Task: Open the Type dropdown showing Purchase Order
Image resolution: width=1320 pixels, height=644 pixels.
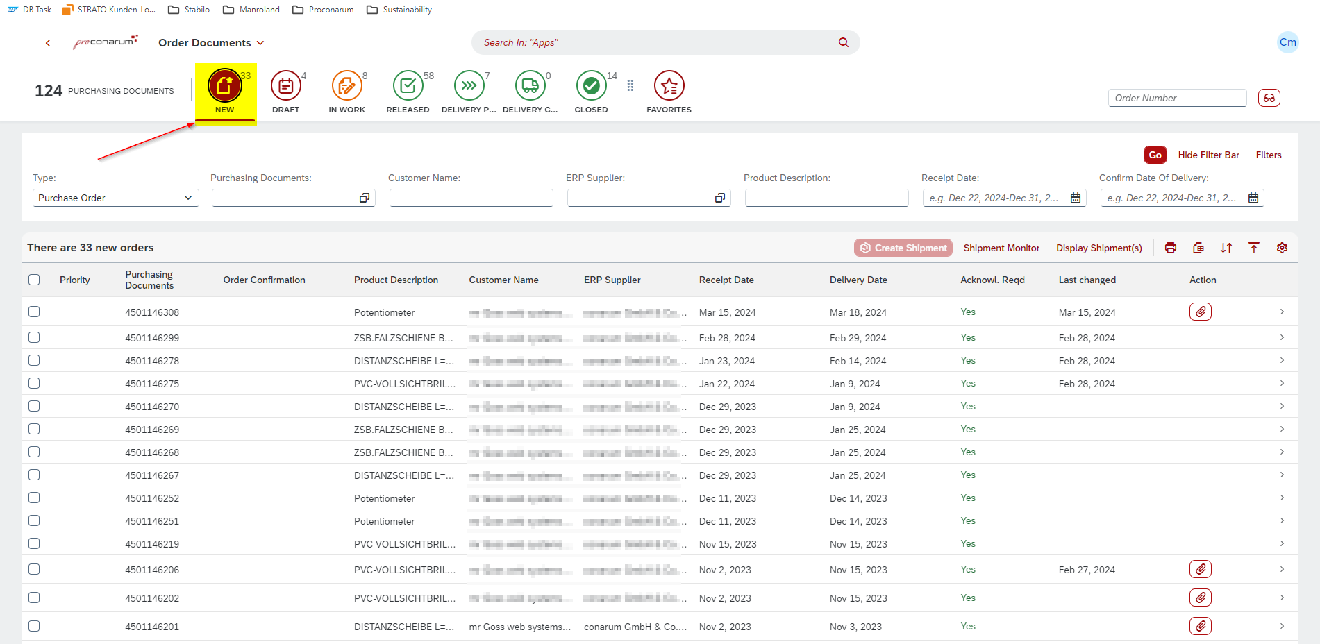Action: coord(115,198)
